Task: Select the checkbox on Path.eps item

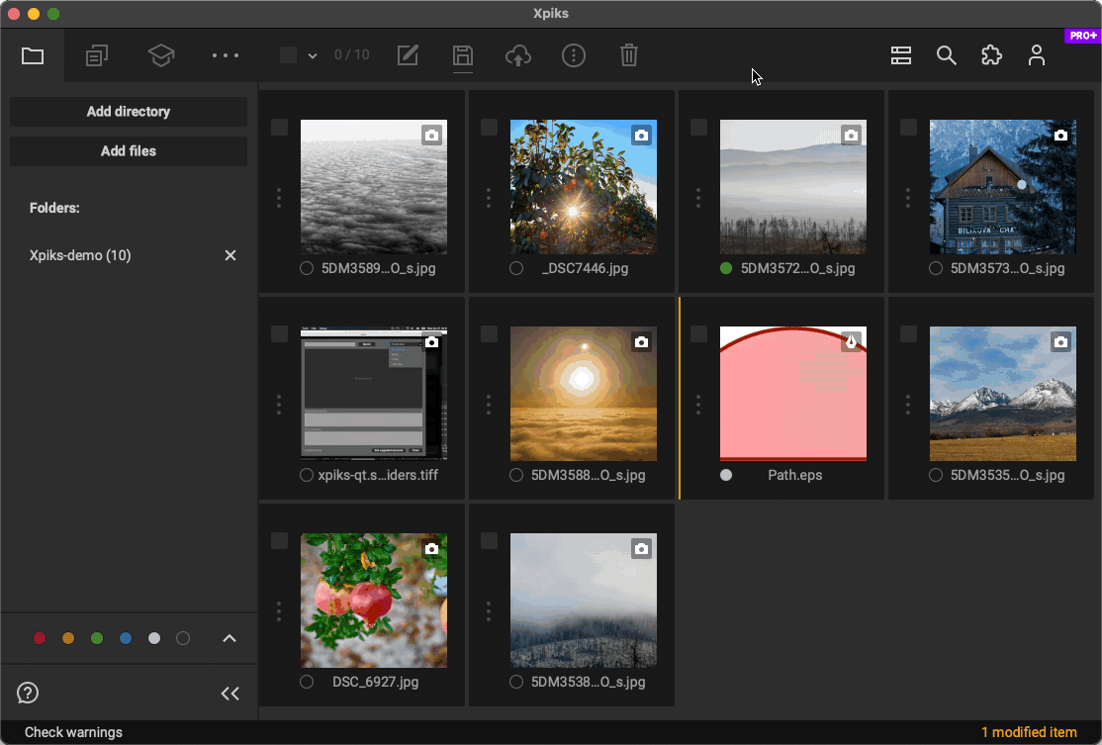Action: 698,334
